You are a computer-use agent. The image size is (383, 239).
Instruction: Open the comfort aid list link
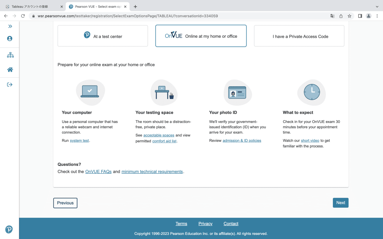tap(165, 141)
